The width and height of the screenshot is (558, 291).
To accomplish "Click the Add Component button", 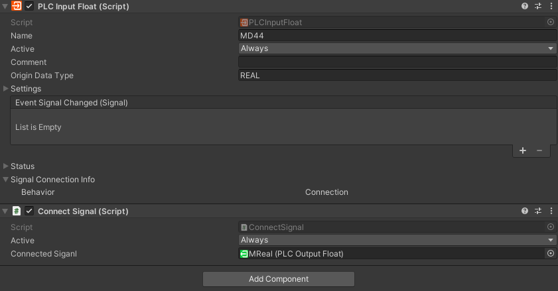I will 278,279.
